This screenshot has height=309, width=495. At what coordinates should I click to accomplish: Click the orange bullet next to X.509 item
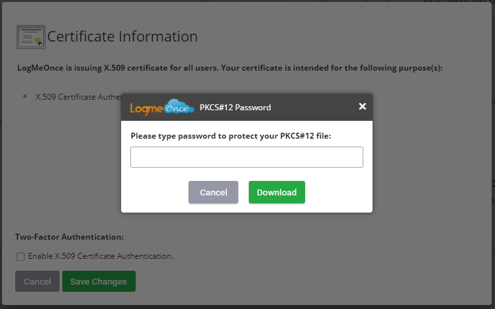tap(25, 96)
